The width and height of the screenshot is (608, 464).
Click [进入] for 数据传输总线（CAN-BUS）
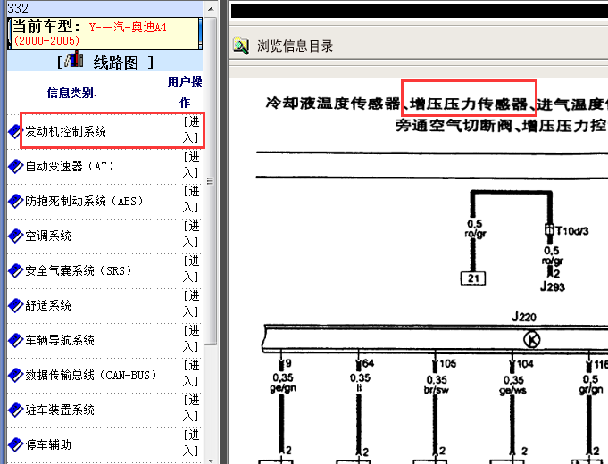coord(191,373)
